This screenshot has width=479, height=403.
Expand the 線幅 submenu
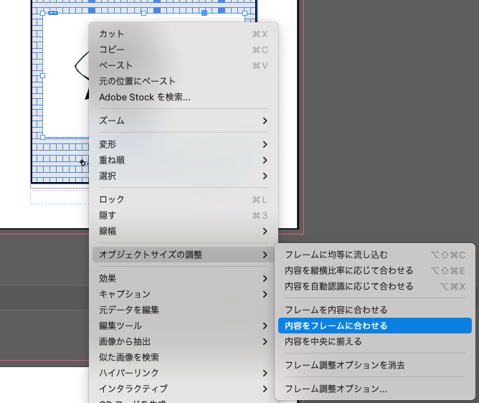click(184, 232)
